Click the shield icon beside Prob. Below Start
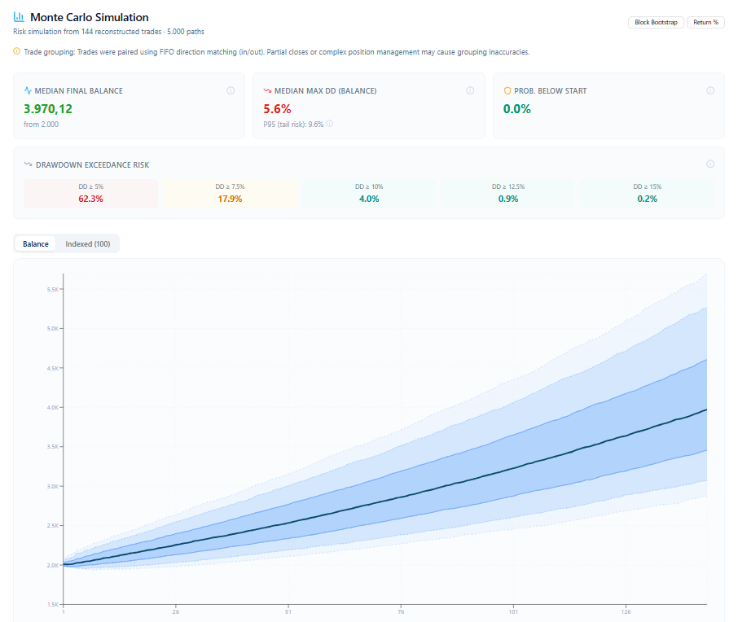738x622 pixels. pyautogui.click(x=507, y=90)
